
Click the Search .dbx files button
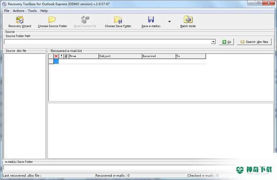coord(254,42)
